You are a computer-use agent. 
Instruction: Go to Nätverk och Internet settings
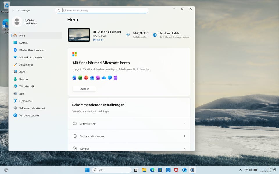37,57
